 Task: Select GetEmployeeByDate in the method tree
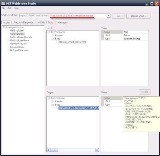click(x=21, y=37)
